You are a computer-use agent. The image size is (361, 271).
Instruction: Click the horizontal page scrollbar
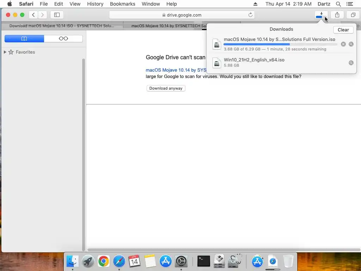(x=223, y=249)
